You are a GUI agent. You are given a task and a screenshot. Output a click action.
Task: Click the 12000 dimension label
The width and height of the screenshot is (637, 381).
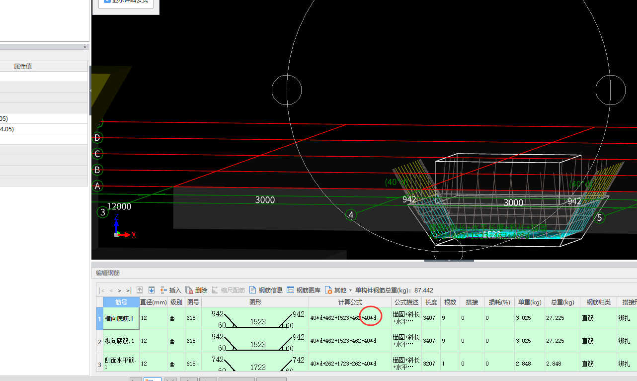119,206
